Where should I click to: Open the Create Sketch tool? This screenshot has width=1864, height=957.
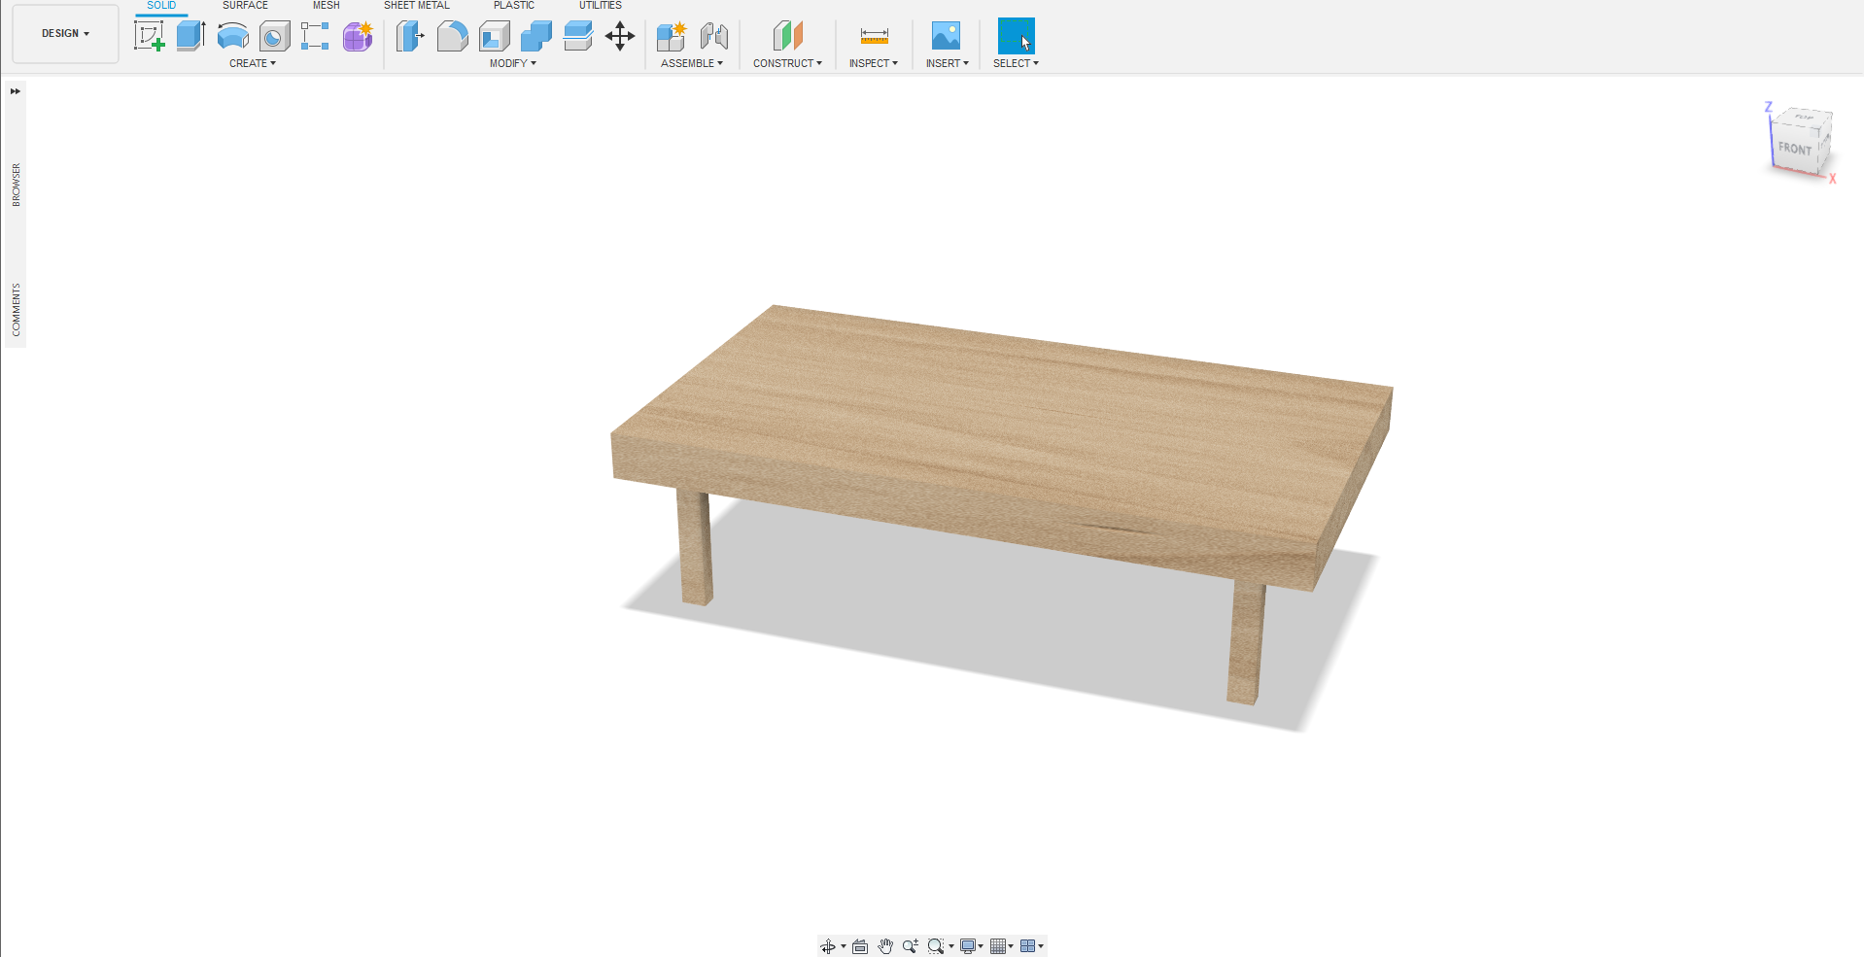pyautogui.click(x=150, y=36)
